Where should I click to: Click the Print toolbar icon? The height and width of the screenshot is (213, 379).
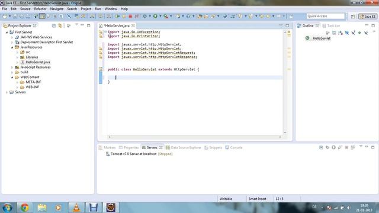[28, 16]
